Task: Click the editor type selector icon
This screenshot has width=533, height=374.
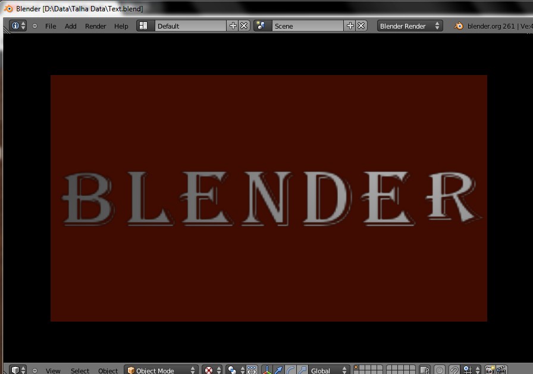Action: point(14,369)
